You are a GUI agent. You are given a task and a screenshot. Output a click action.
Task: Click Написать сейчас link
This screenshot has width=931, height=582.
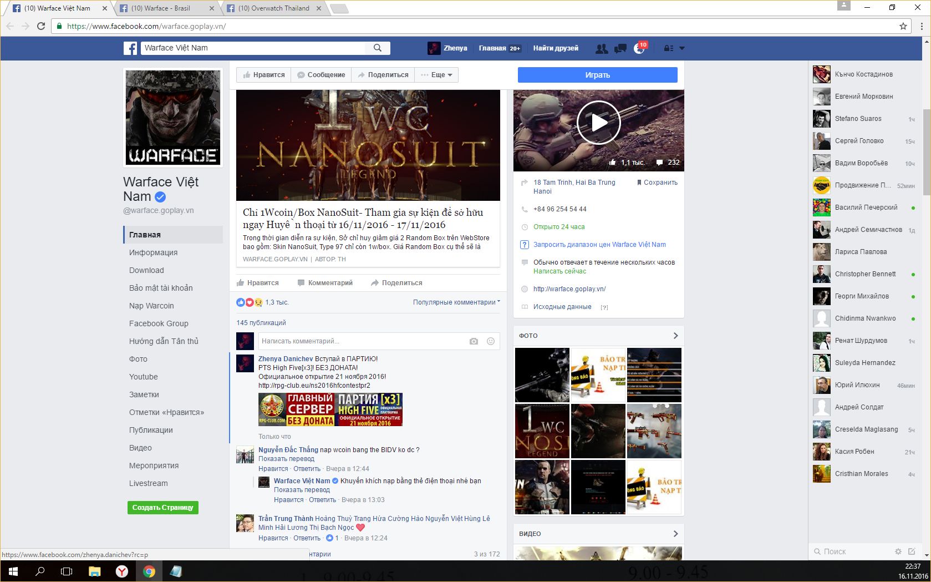[559, 271]
